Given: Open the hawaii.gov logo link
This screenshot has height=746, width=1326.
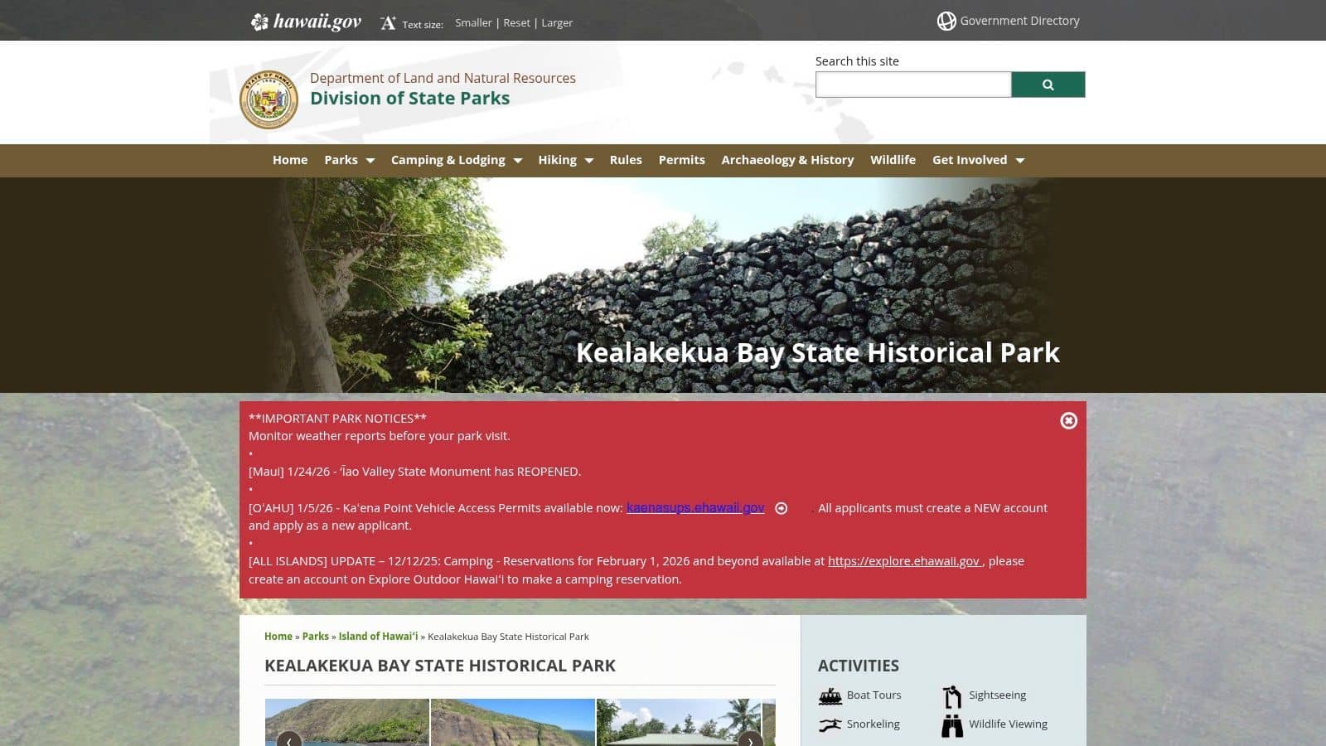Looking at the screenshot, I should point(306,22).
